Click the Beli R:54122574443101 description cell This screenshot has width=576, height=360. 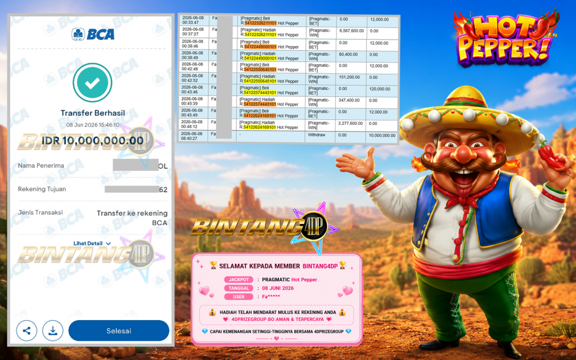[x=270, y=91]
